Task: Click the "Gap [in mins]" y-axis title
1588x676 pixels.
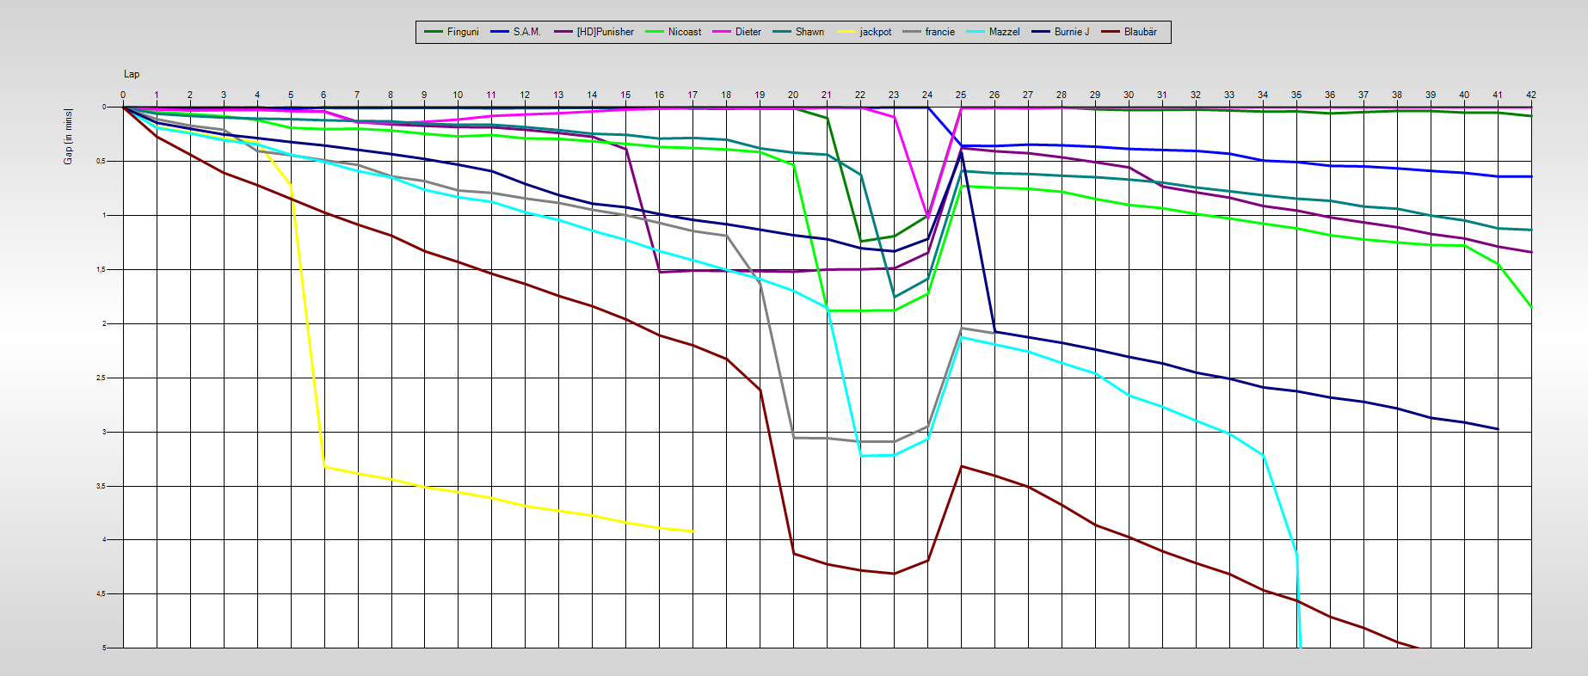Action: 68,137
